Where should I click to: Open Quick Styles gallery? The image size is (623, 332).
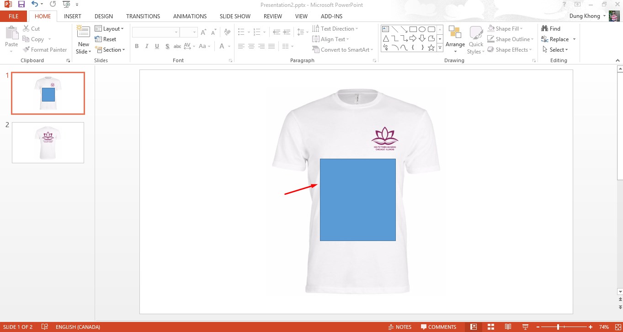476,39
